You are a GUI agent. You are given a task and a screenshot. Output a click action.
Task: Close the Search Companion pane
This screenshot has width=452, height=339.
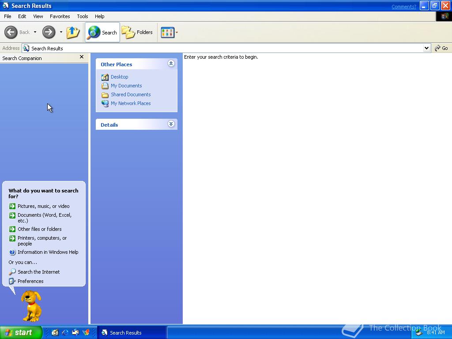pyautogui.click(x=82, y=57)
